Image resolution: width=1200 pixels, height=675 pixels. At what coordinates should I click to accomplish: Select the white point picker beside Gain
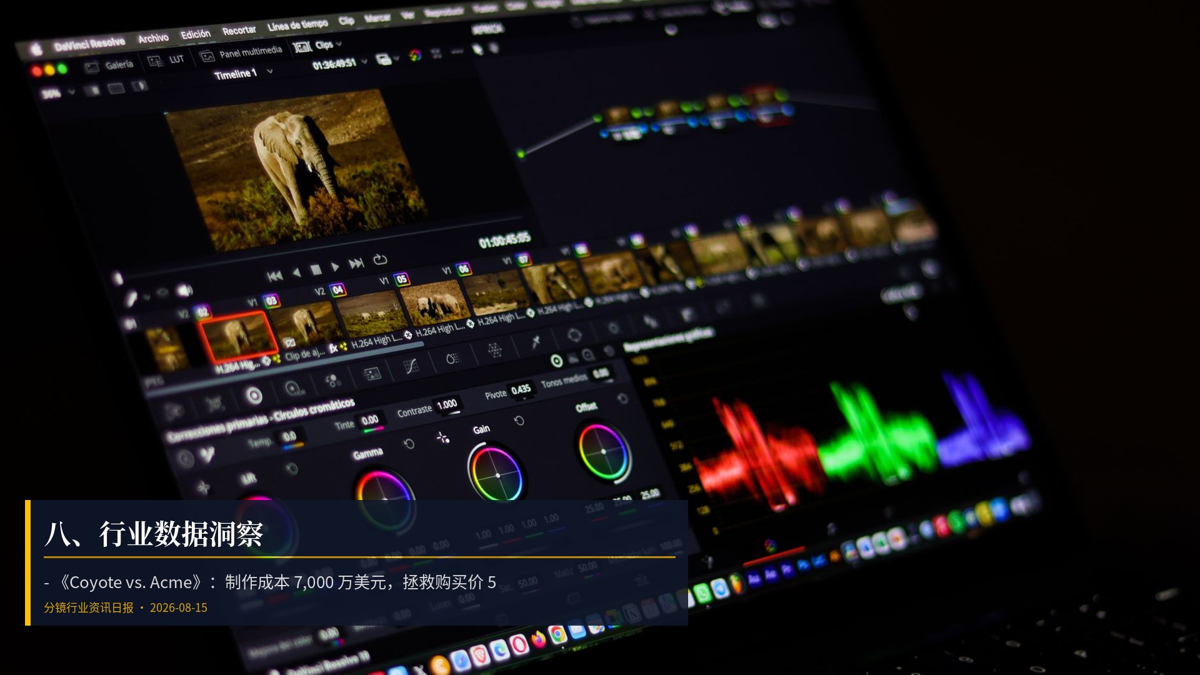pos(443,437)
